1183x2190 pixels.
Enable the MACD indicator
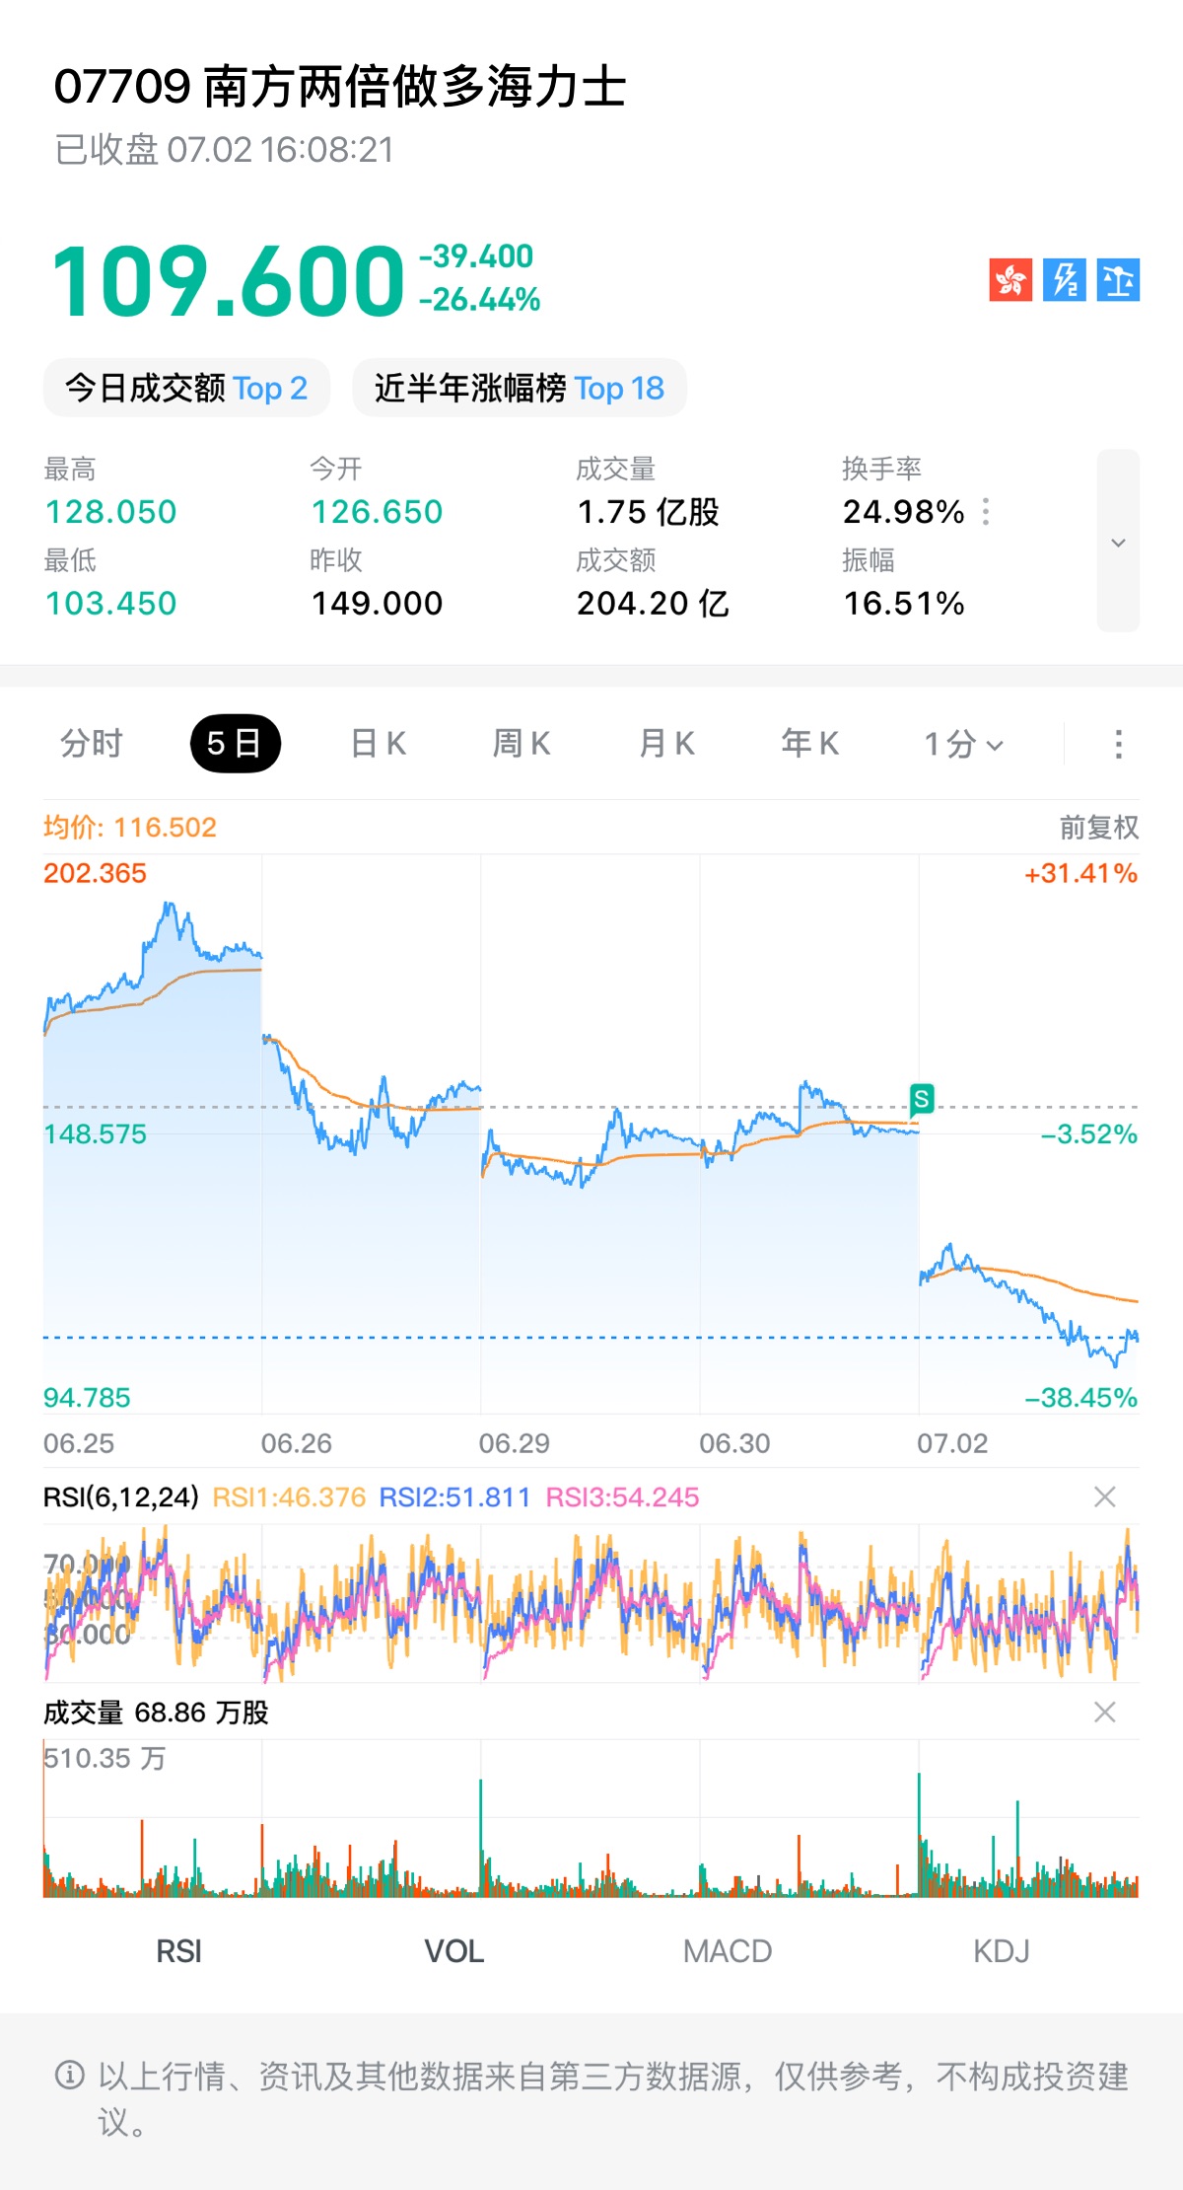click(728, 1951)
